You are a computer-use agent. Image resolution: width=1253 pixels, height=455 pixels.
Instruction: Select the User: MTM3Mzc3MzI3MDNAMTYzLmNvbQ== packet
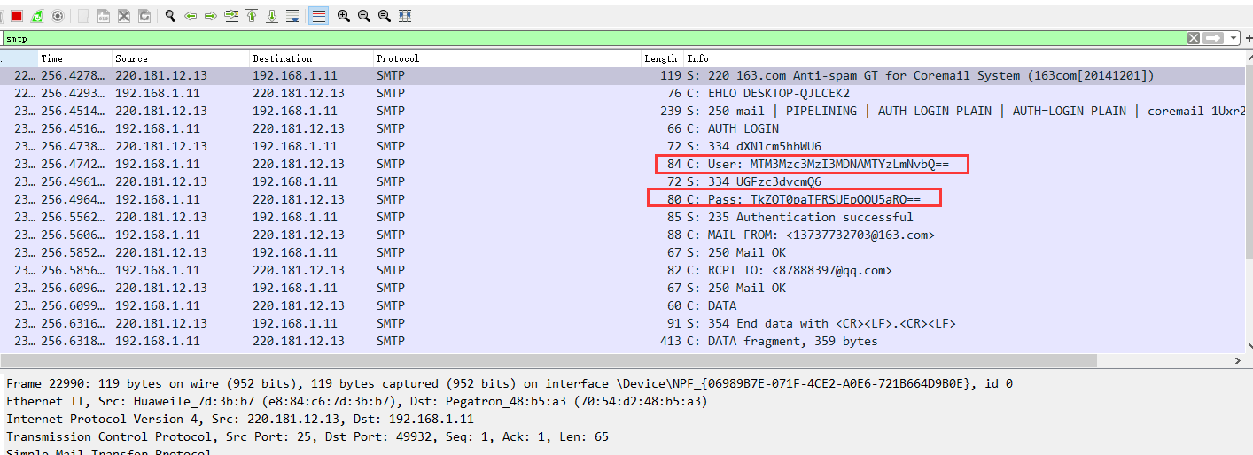[622, 164]
